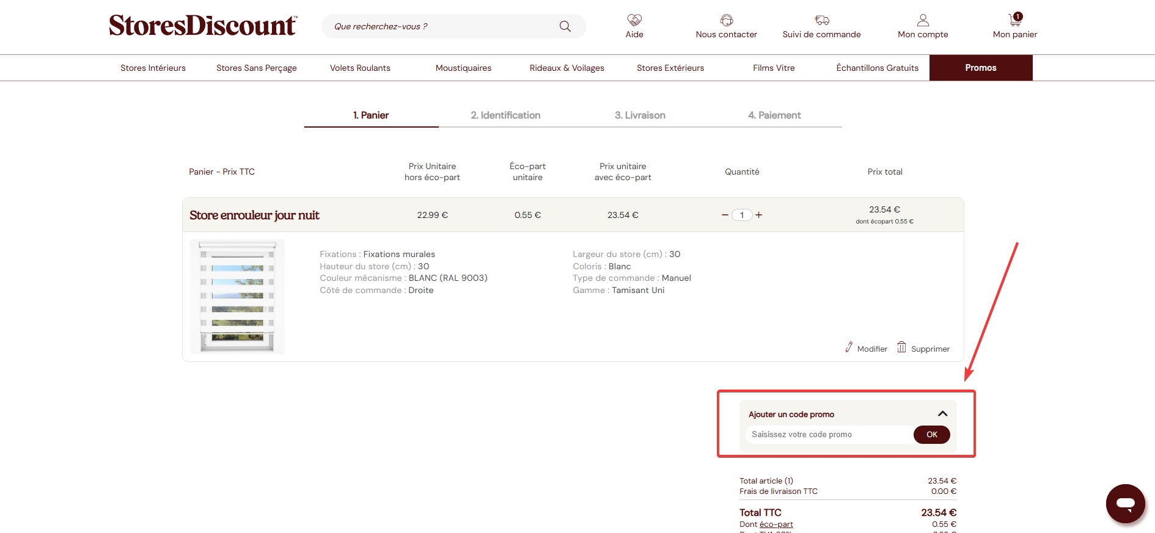Select the 2. Identification step tab
The image size is (1155, 533).
coord(505,115)
